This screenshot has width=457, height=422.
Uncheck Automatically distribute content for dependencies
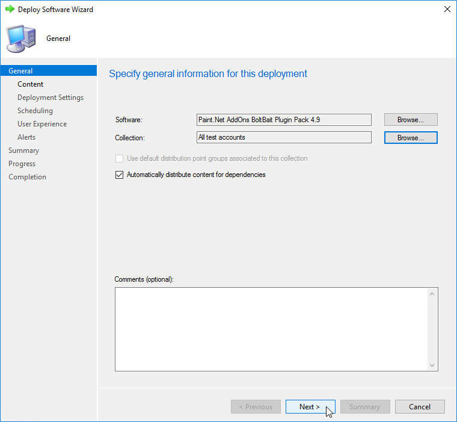tap(119, 175)
